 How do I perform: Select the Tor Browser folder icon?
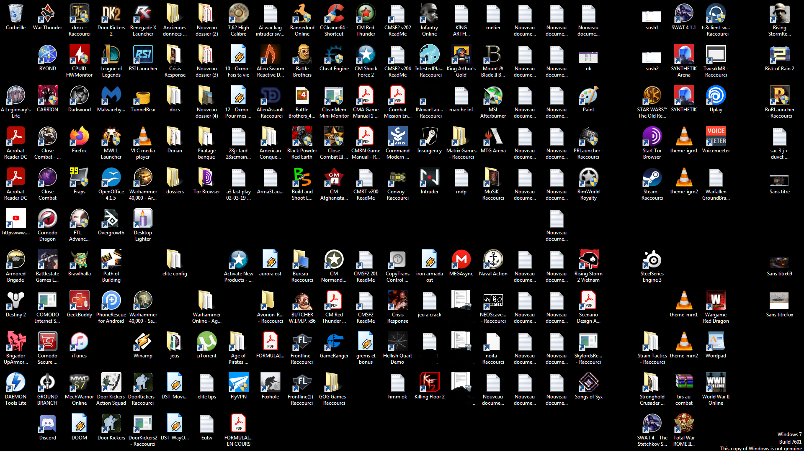[206, 181]
